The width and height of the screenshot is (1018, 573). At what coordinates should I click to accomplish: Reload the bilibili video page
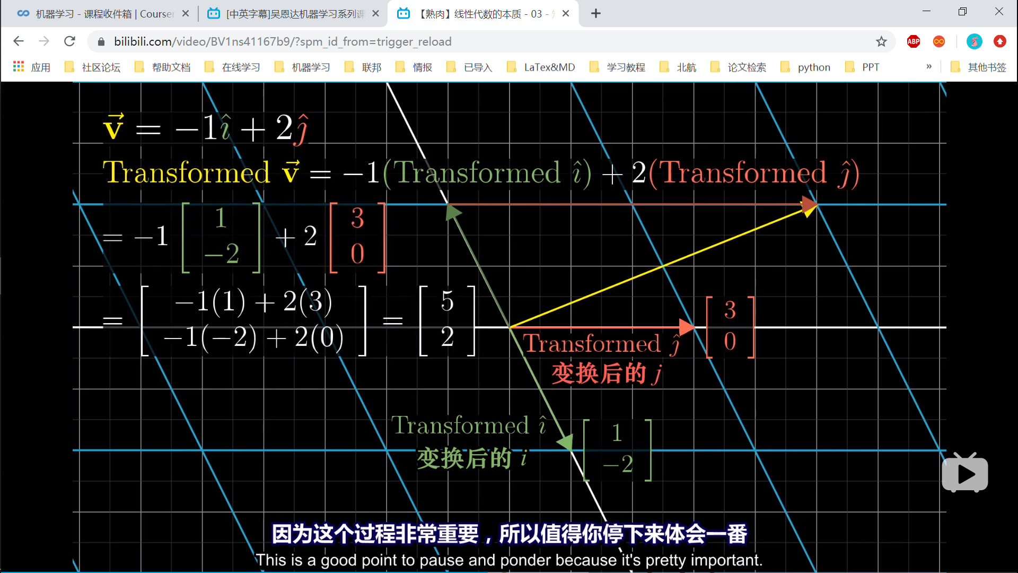[69, 41]
